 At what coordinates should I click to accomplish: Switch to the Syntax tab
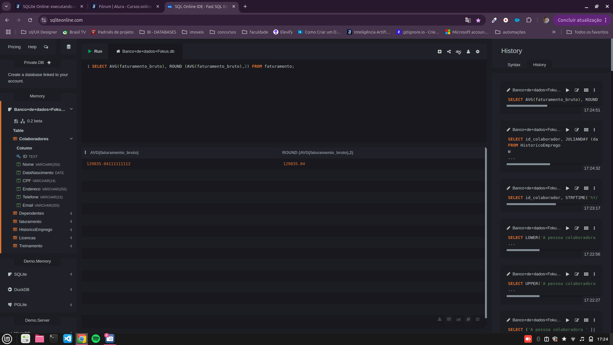coord(514,65)
